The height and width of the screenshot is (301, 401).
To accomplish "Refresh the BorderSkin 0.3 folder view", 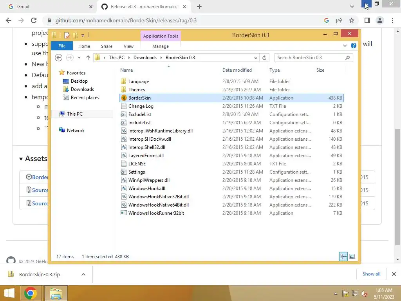I will click(264, 58).
